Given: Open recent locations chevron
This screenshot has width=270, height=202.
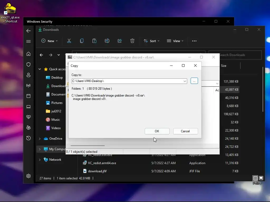Looking at the screenshot, I should tap(59, 55).
